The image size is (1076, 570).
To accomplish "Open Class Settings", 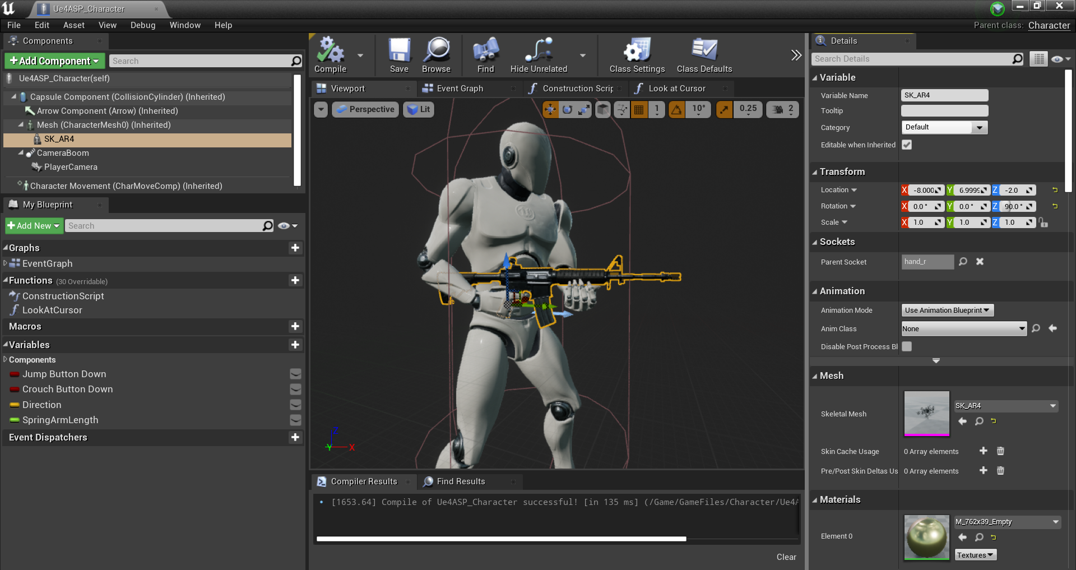I will coord(636,54).
